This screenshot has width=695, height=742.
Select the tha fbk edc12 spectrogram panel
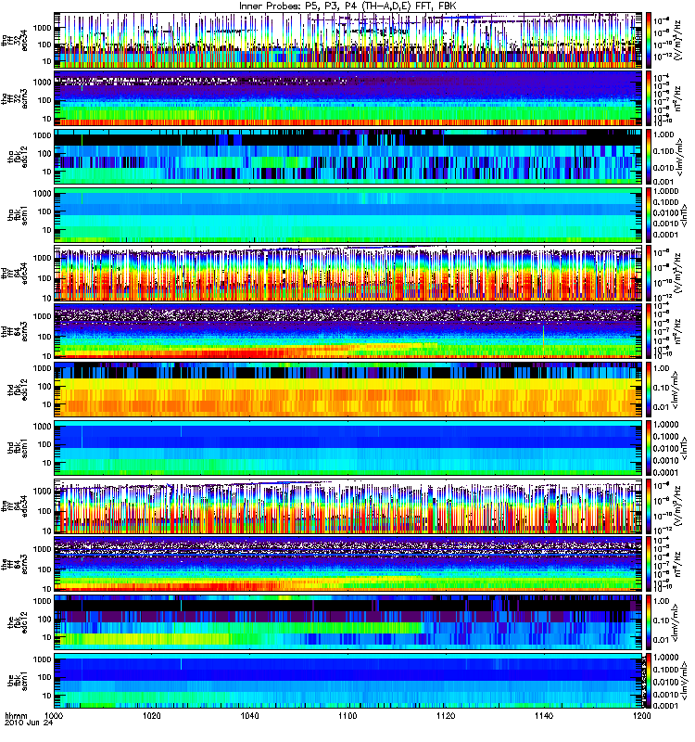[x=348, y=157]
